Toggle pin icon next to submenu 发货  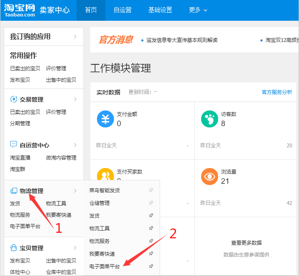point(151,215)
